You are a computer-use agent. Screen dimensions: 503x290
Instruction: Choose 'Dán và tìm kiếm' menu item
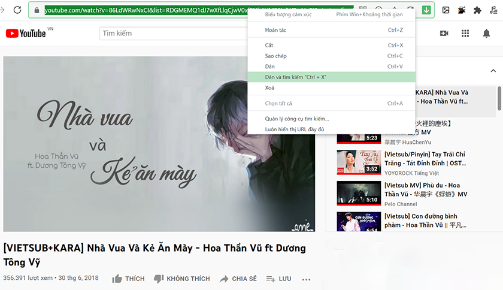[x=296, y=77]
